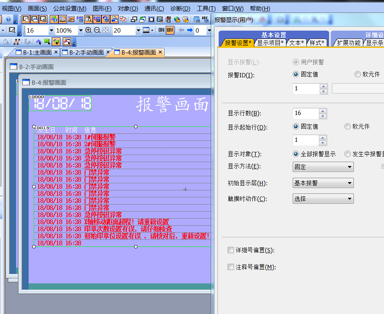The width and height of the screenshot is (384, 314).
Task: Open the 初始显示层 dropdown
Action: tap(323, 183)
